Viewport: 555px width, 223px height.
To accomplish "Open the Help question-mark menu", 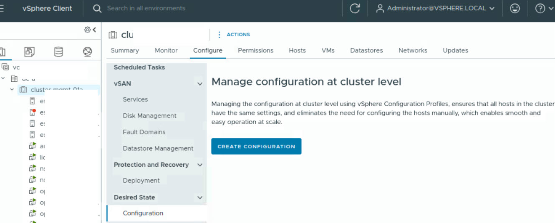I will coord(540,8).
